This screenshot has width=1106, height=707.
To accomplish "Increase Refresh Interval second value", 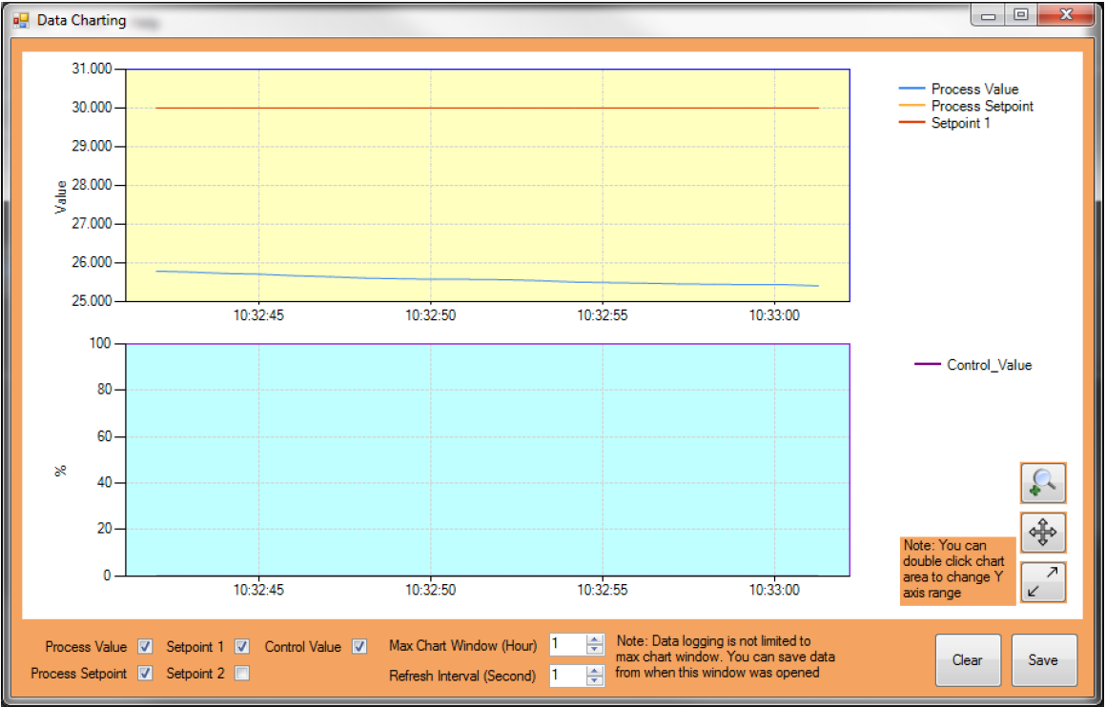I will tap(595, 671).
